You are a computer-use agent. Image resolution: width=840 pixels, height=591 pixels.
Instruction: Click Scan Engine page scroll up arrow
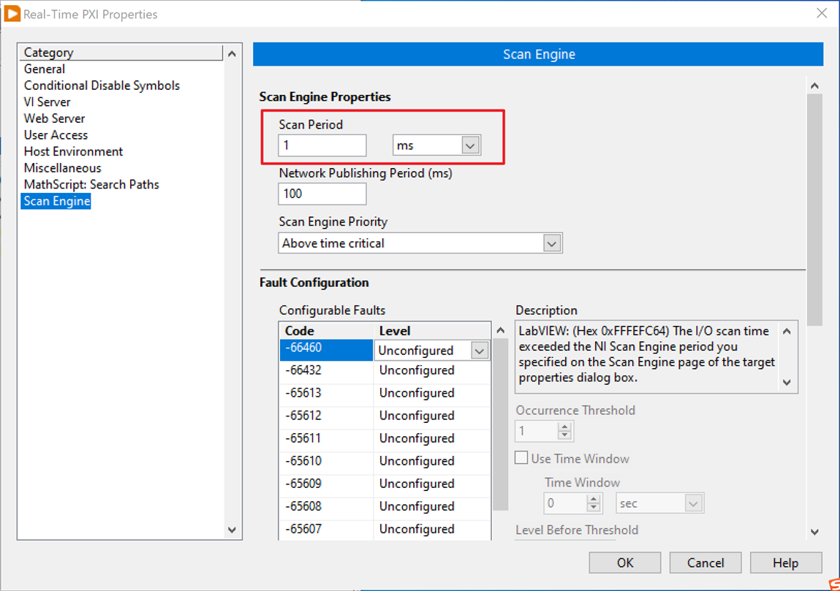pos(815,85)
